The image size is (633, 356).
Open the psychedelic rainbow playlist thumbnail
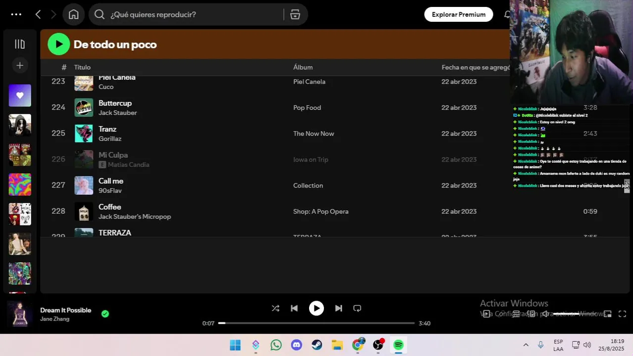tap(20, 184)
